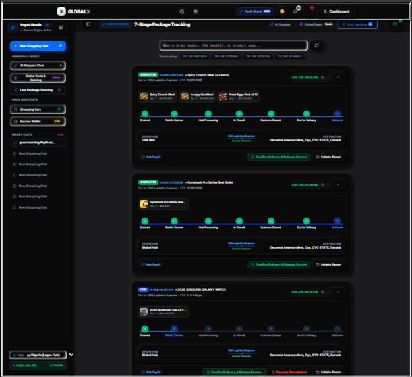
Task: Click the Delivered stage on Spicy Crunch order
Action: click(x=338, y=114)
